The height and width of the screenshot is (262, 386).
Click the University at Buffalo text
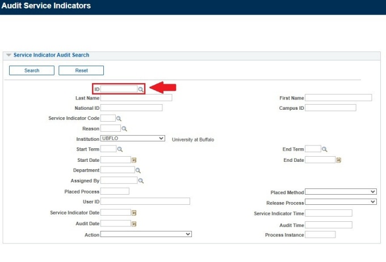click(193, 140)
